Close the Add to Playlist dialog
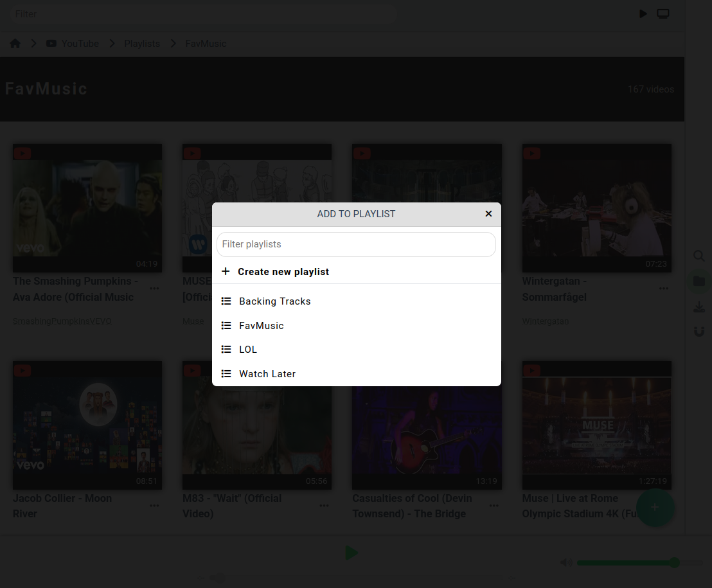Screen dimensions: 712x588 488,214
